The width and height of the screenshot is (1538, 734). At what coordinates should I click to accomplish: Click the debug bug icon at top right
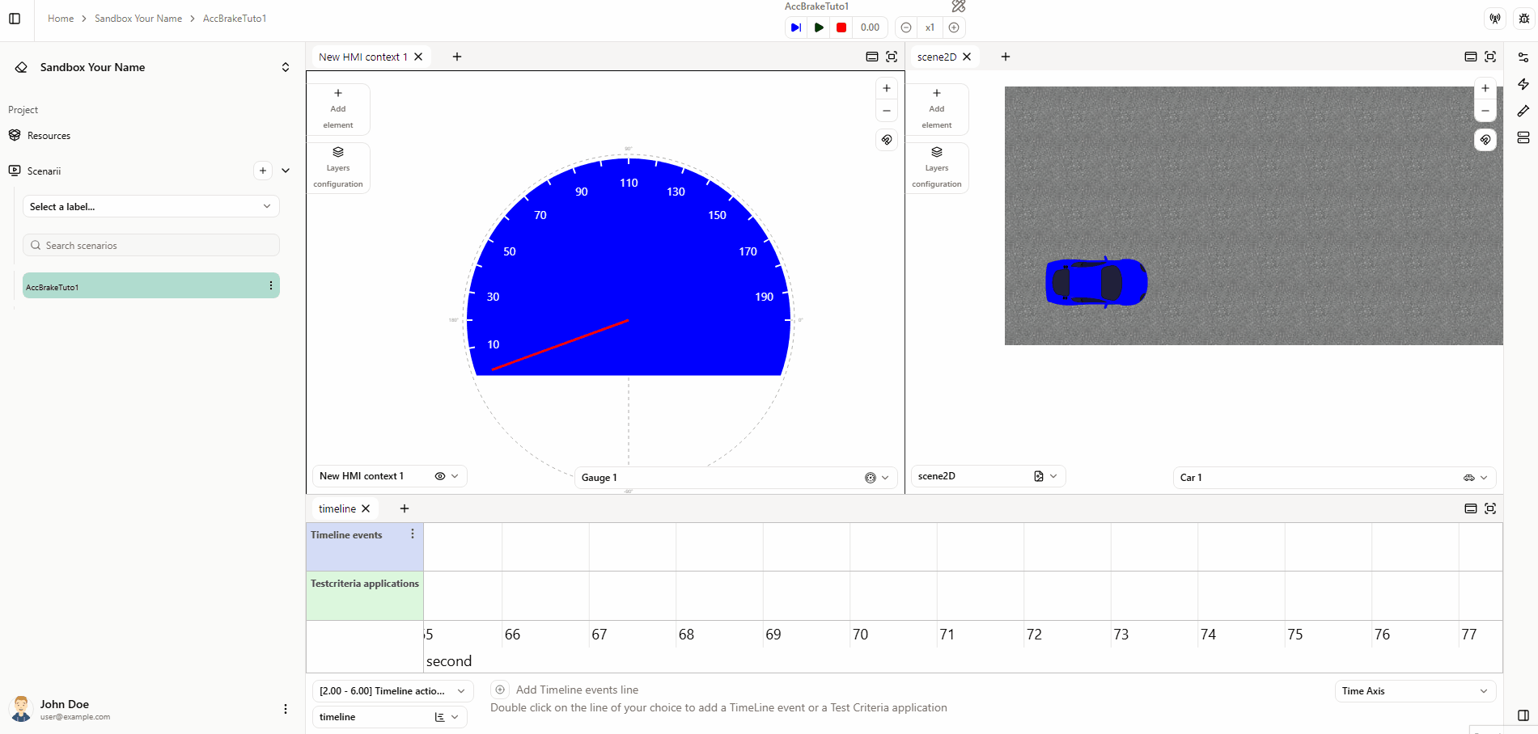pos(1524,19)
